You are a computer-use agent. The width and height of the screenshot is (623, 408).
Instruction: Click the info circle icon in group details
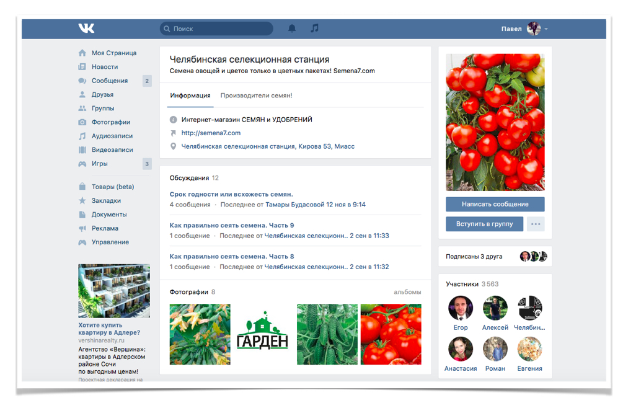click(173, 120)
